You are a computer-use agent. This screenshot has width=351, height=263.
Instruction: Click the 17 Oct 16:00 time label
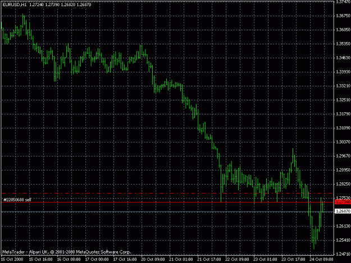125,260
